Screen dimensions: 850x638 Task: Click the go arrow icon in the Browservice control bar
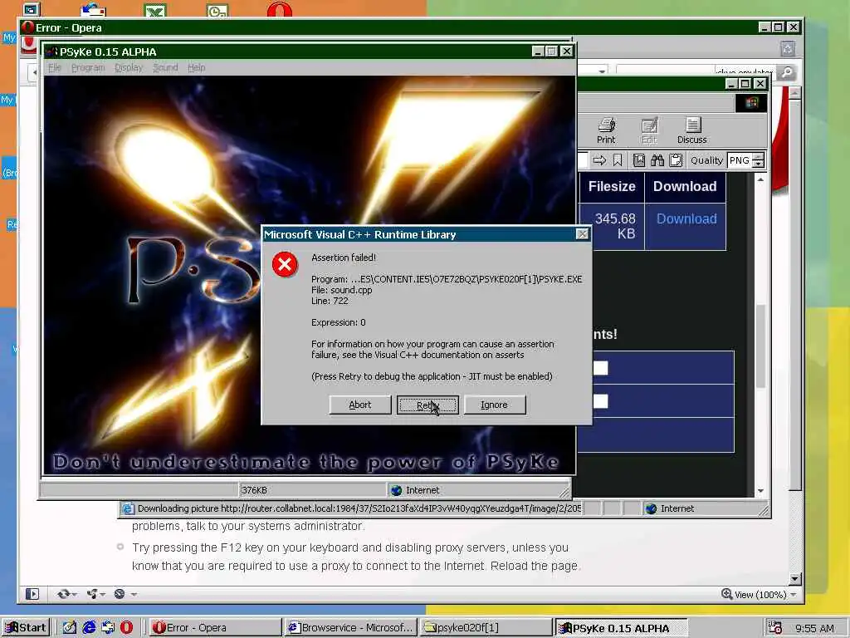point(599,160)
